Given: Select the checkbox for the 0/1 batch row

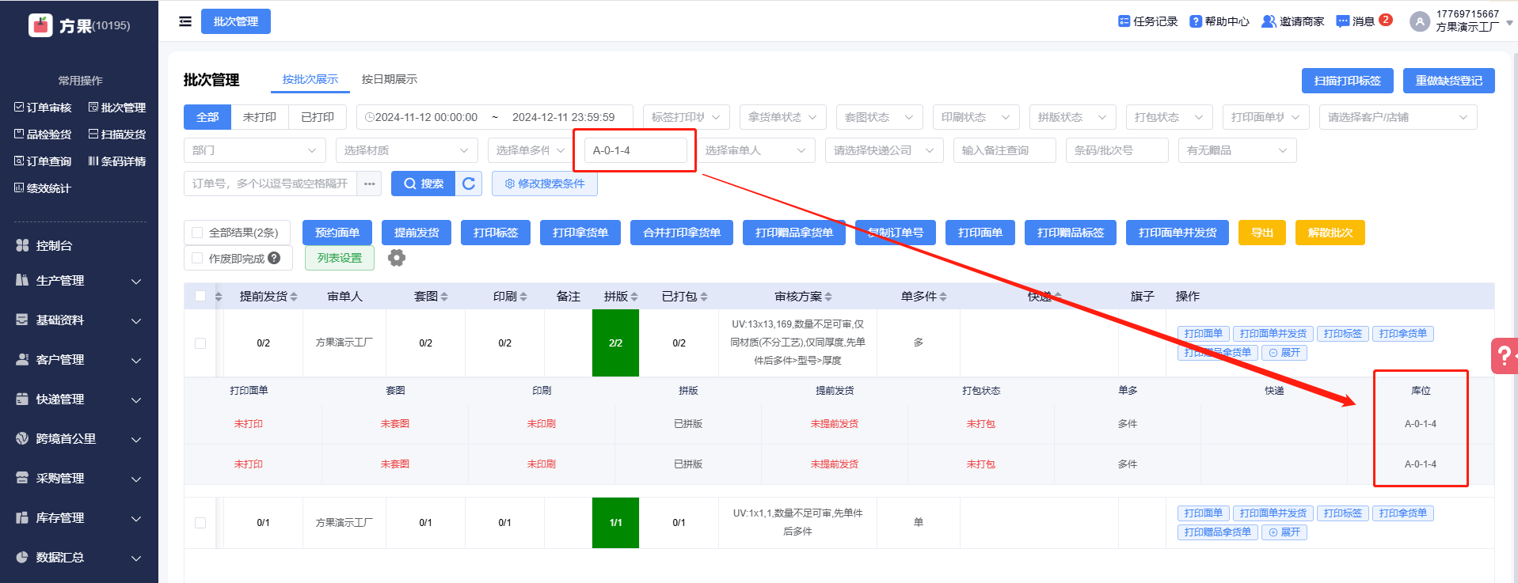Looking at the screenshot, I should pos(200,523).
